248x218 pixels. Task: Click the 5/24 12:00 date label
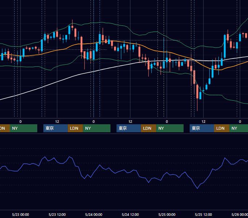click(130, 214)
